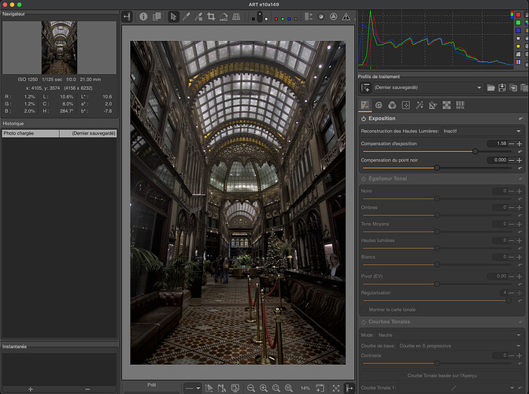Select the straighten/rotate tool
This screenshot has height=394, width=529.
(x=224, y=17)
